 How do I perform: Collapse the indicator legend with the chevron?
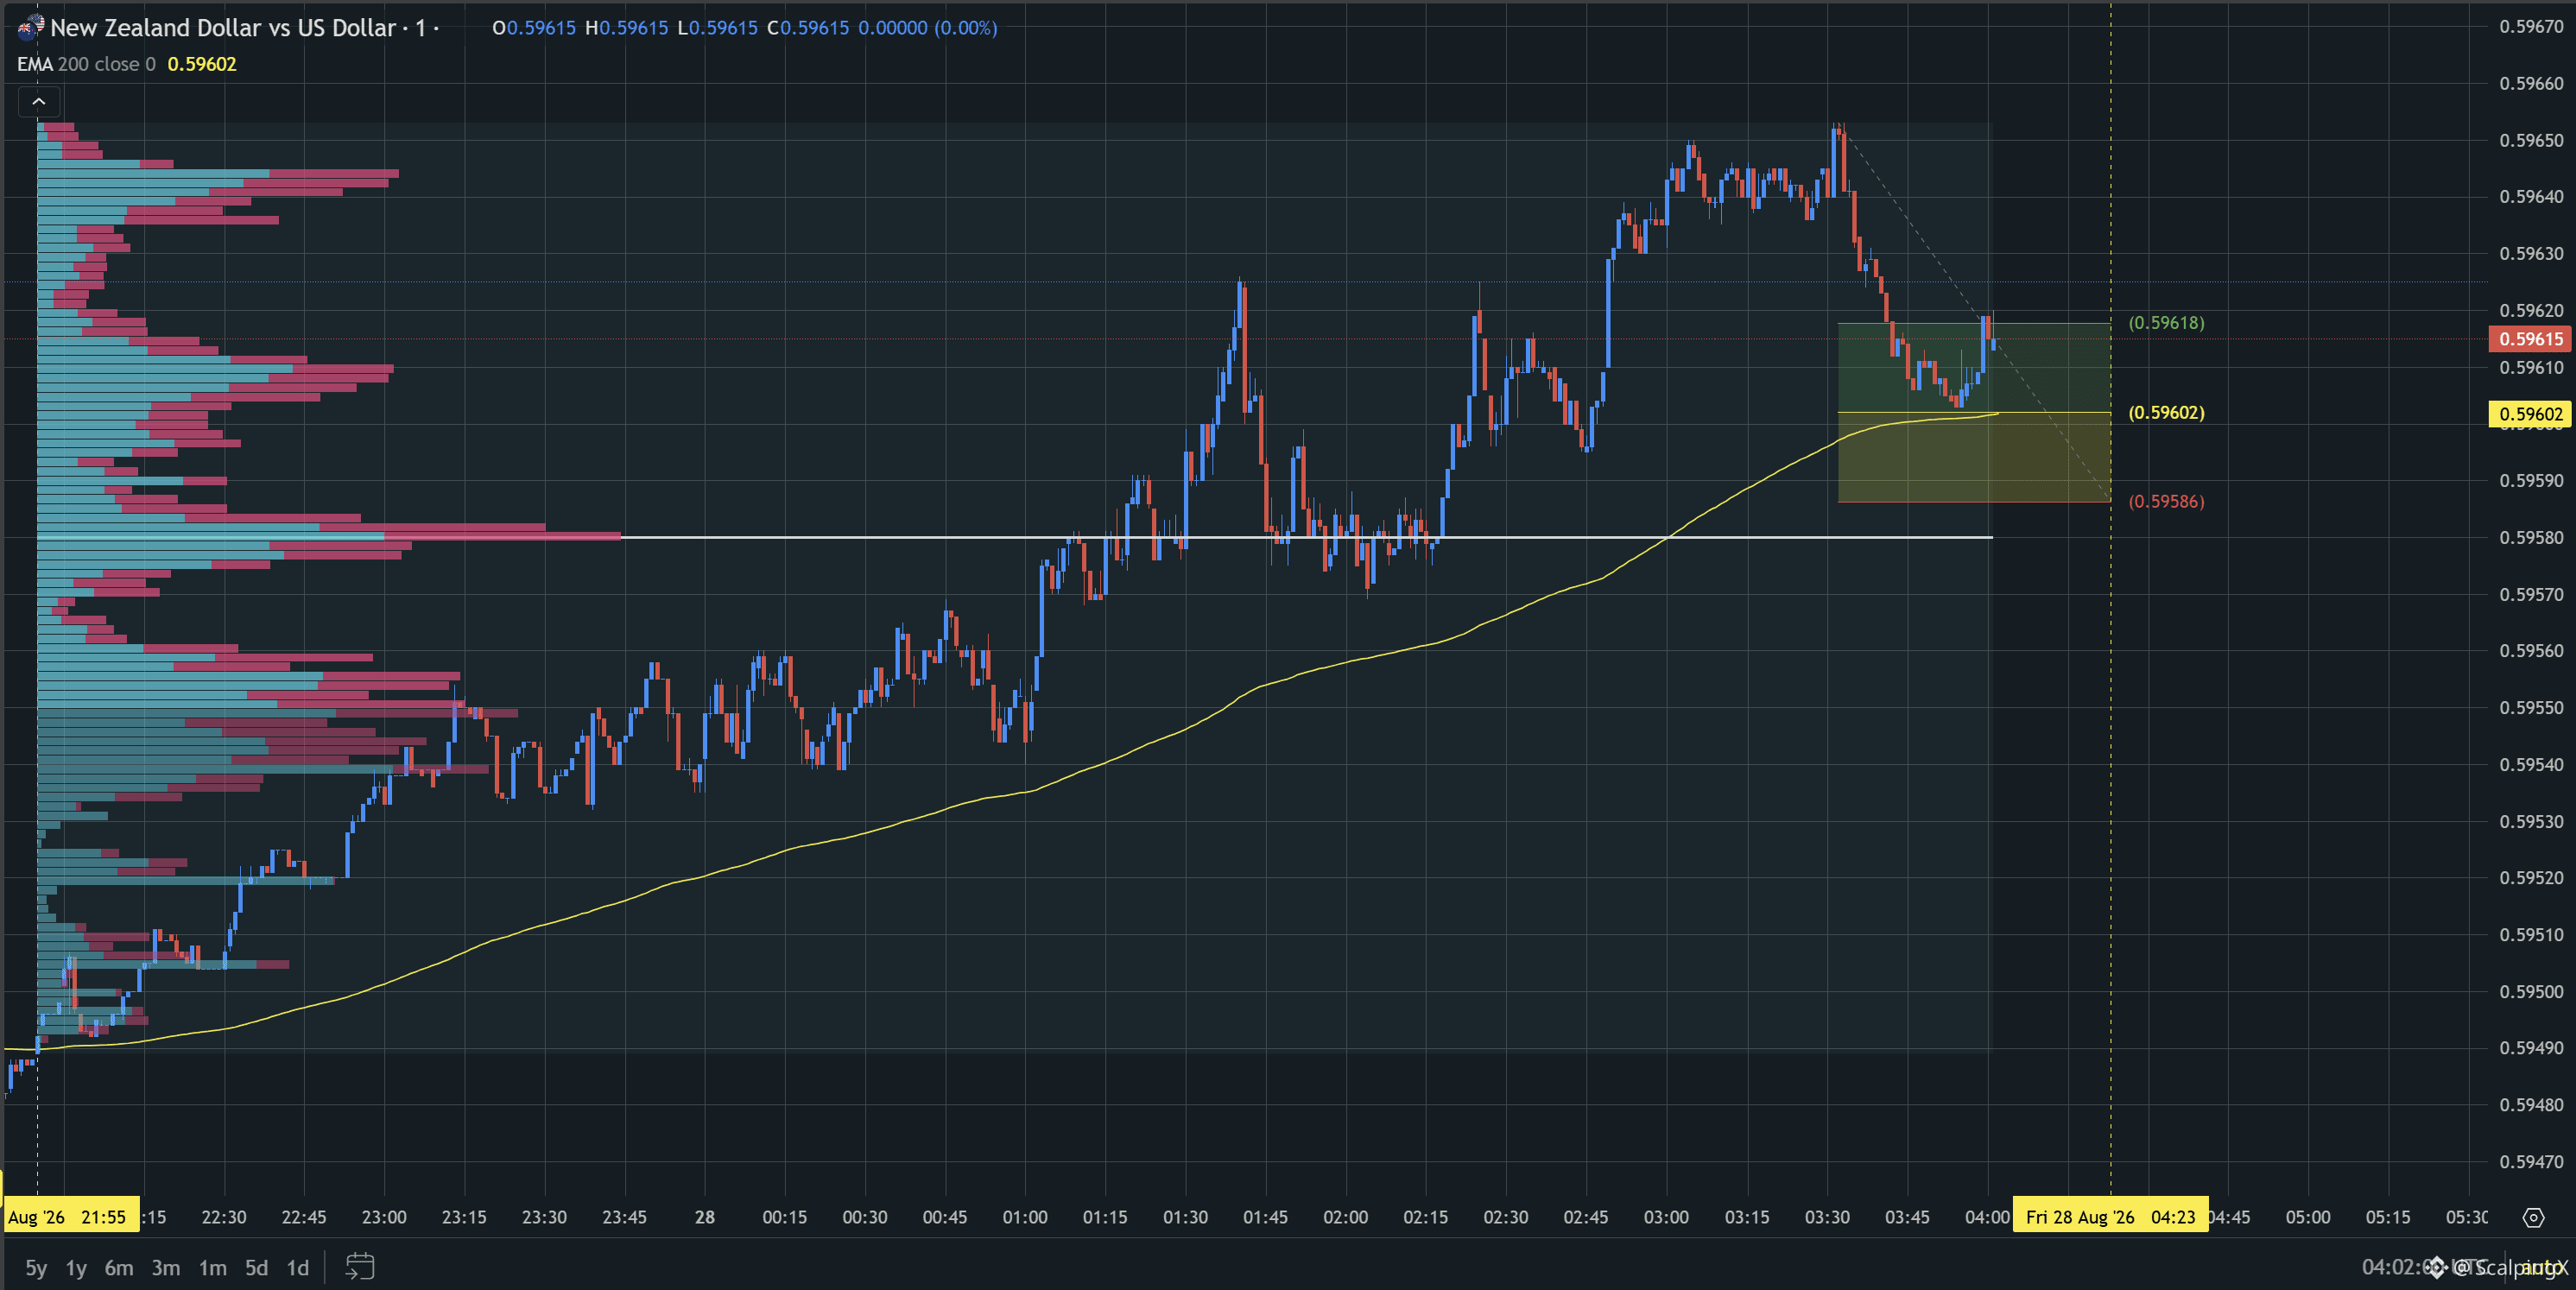39,101
